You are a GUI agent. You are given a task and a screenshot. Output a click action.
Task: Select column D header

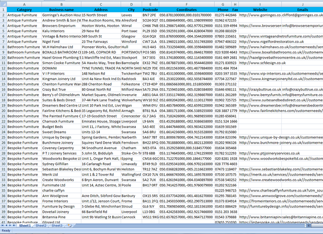pos(131,4)
